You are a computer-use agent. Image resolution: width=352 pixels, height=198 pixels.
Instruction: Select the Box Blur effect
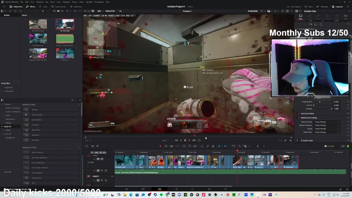pos(51,109)
